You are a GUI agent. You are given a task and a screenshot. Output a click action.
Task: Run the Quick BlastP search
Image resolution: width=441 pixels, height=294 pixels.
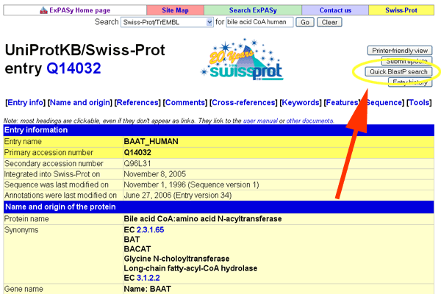point(399,72)
